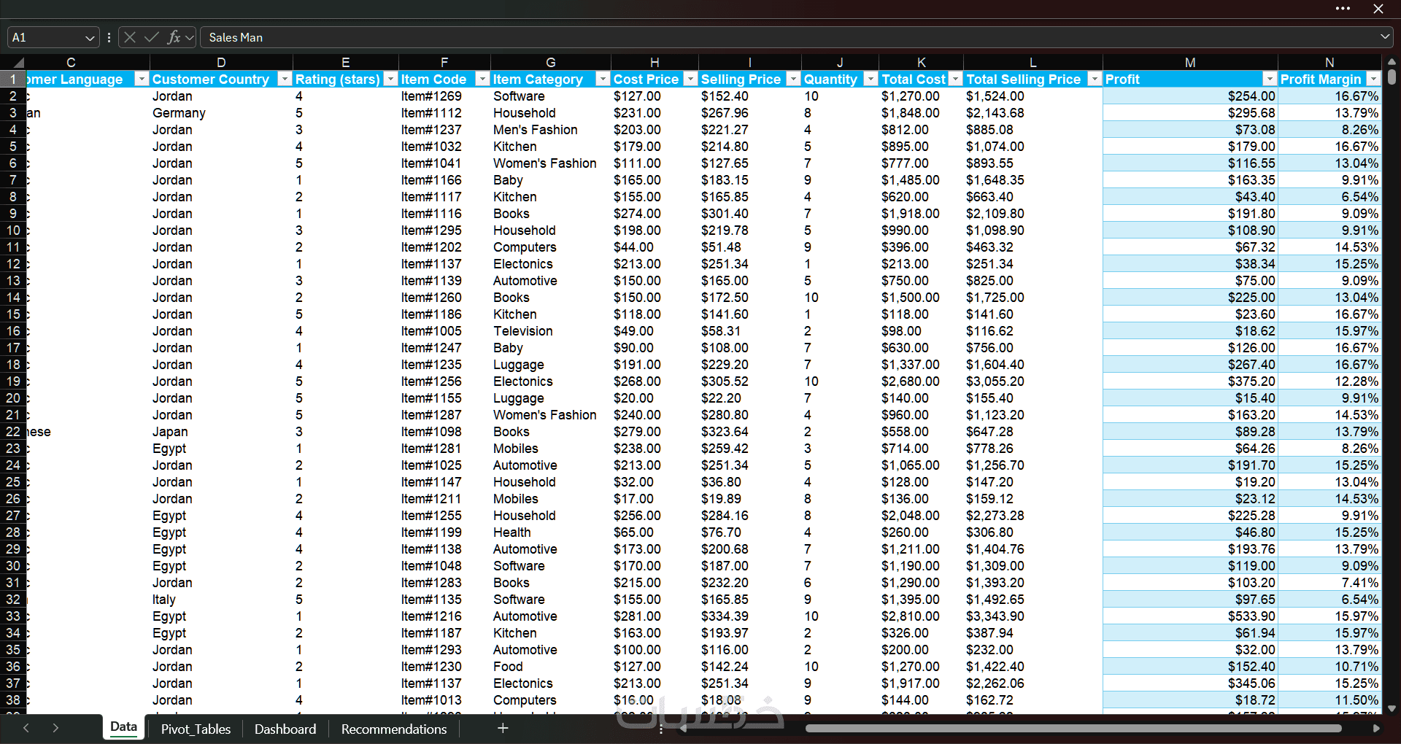Viewport: 1401px width, 744px height.
Task: Select the Japan cell in row 22
Action: coord(221,432)
